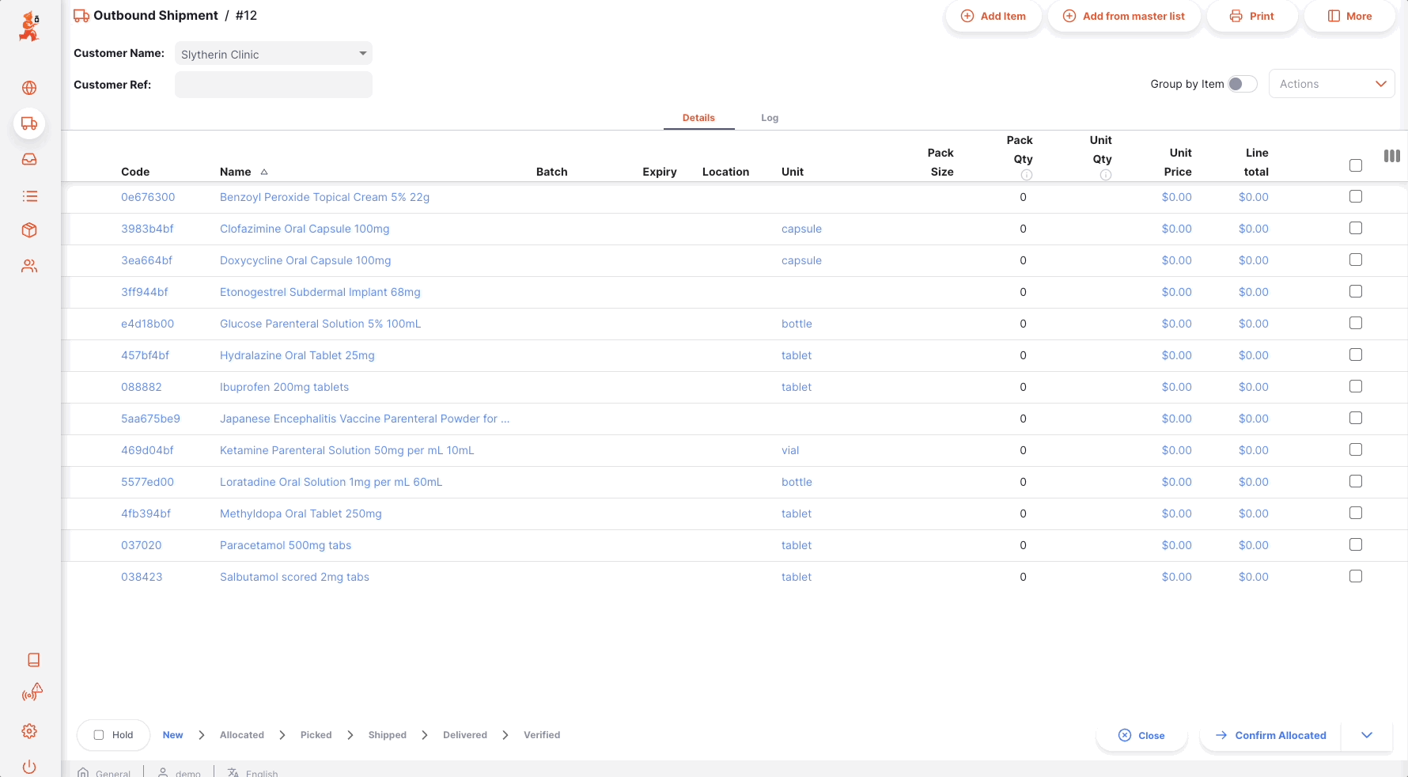Open the Actions dropdown
Viewport: 1408px width, 777px height.
coord(1331,84)
